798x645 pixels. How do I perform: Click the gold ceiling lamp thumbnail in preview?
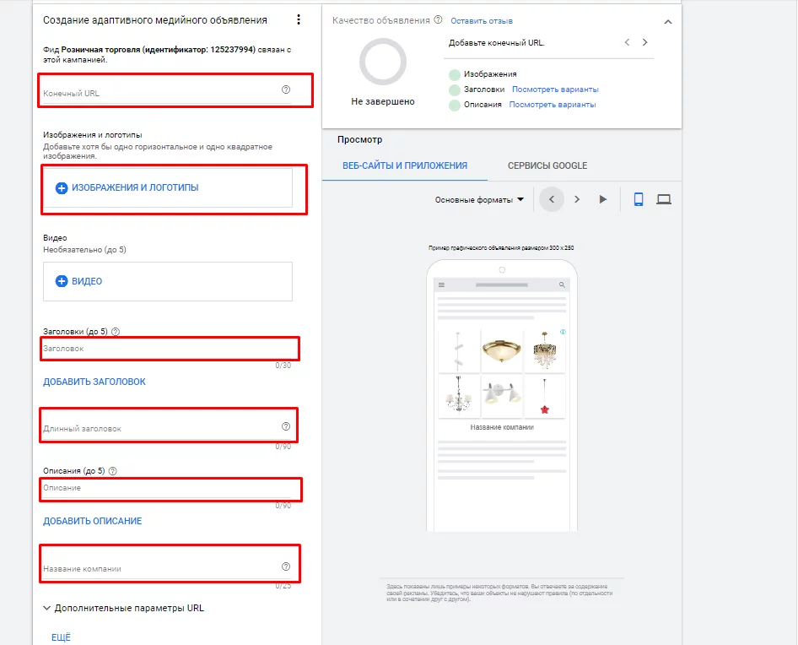coord(501,350)
